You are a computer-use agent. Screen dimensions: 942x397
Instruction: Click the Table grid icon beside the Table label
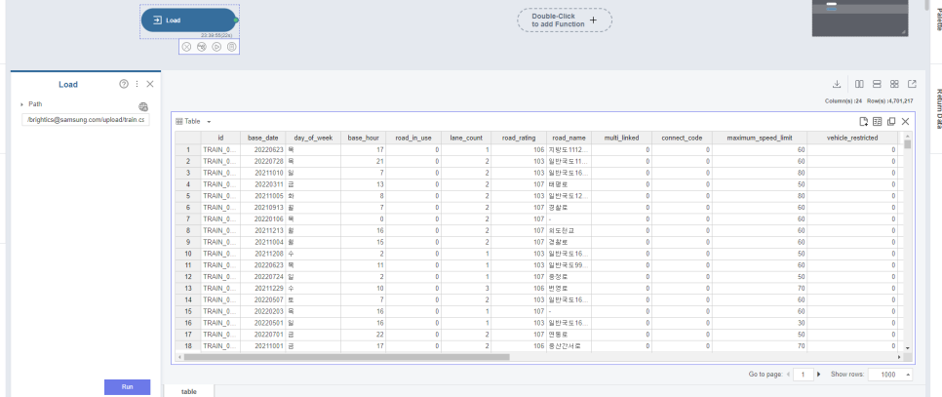pos(179,121)
